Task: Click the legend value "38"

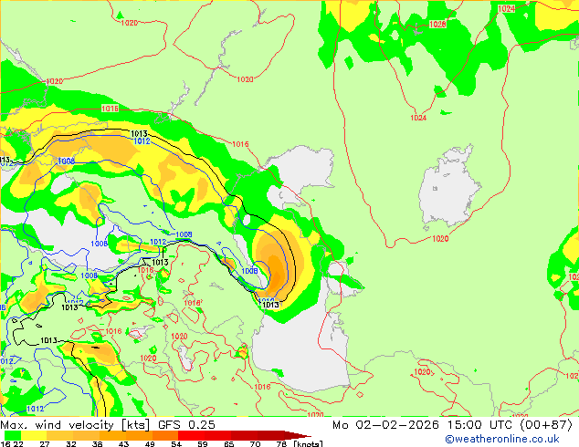Action: point(97,443)
